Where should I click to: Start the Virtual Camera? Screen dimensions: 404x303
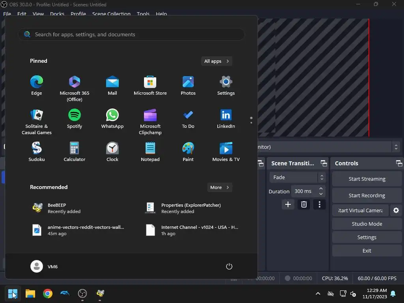tap(360, 211)
